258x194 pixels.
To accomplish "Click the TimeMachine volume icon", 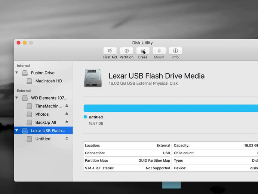I will point(29,106).
